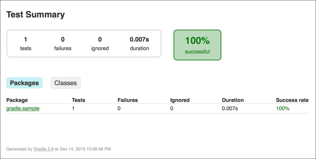Click the Tests count cell in gradle.sample row
Image resolution: width=316 pixels, height=159 pixels.
73,108
